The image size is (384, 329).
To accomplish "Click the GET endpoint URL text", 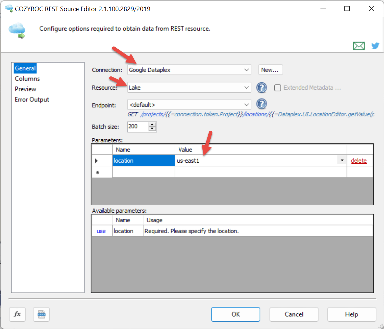I will coord(251,114).
